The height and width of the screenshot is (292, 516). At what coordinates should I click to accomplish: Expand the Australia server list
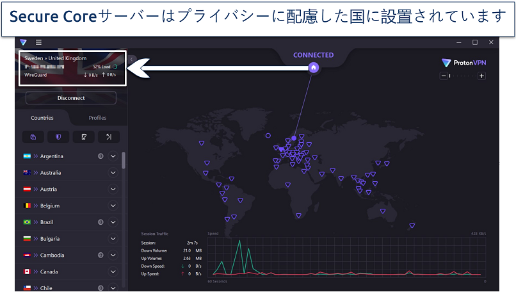coord(113,173)
